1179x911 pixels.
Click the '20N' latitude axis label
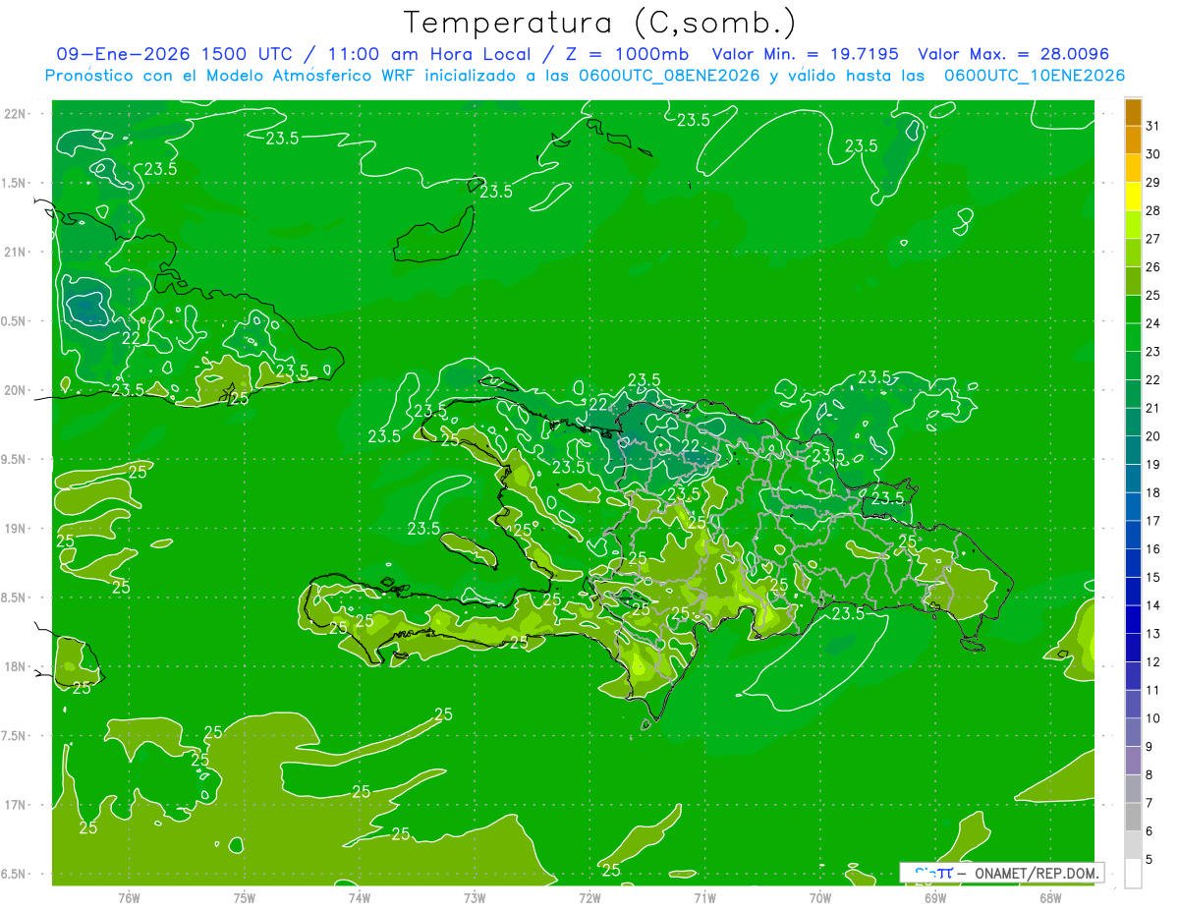17,390
